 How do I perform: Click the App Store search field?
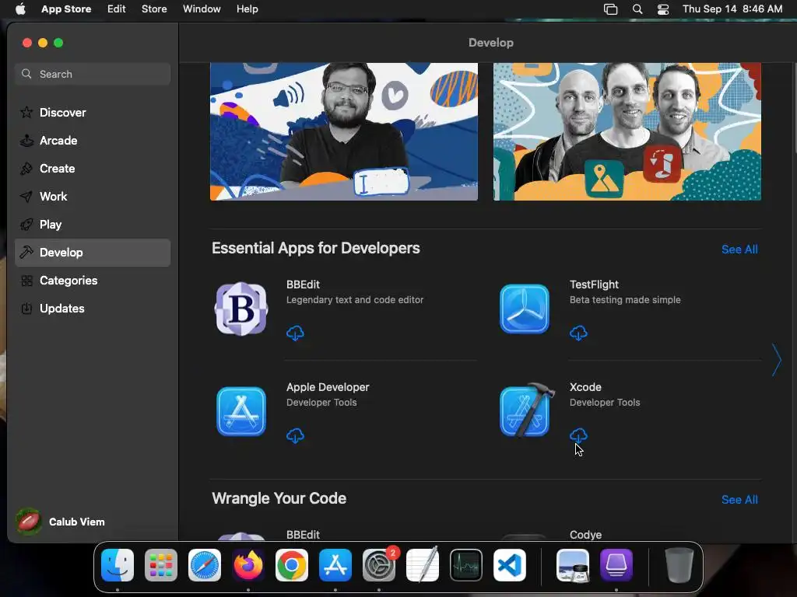pyautogui.click(x=93, y=74)
